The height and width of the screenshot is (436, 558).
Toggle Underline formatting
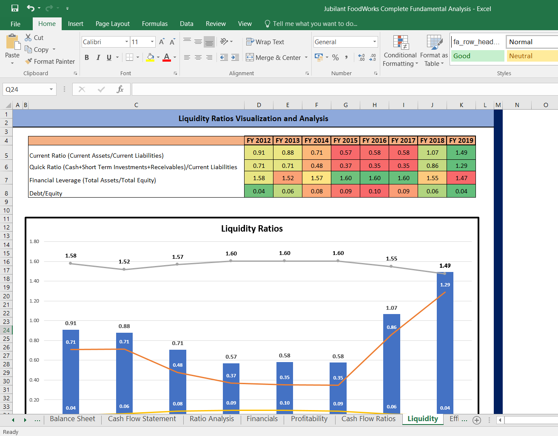[109, 57]
